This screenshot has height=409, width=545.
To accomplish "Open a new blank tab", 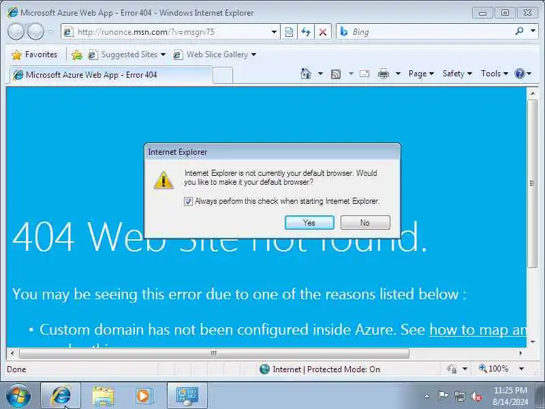I will (223, 75).
